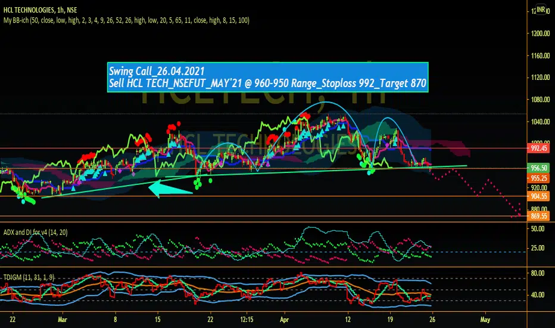
Task: Click the red 955.25 price label
Action: (x=539, y=178)
